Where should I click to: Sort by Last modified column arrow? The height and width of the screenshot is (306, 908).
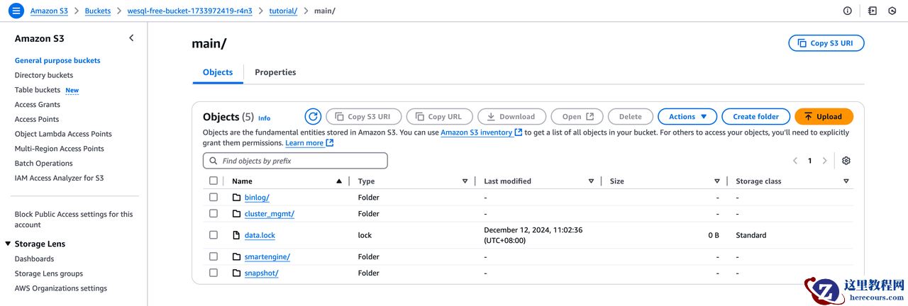pos(591,181)
